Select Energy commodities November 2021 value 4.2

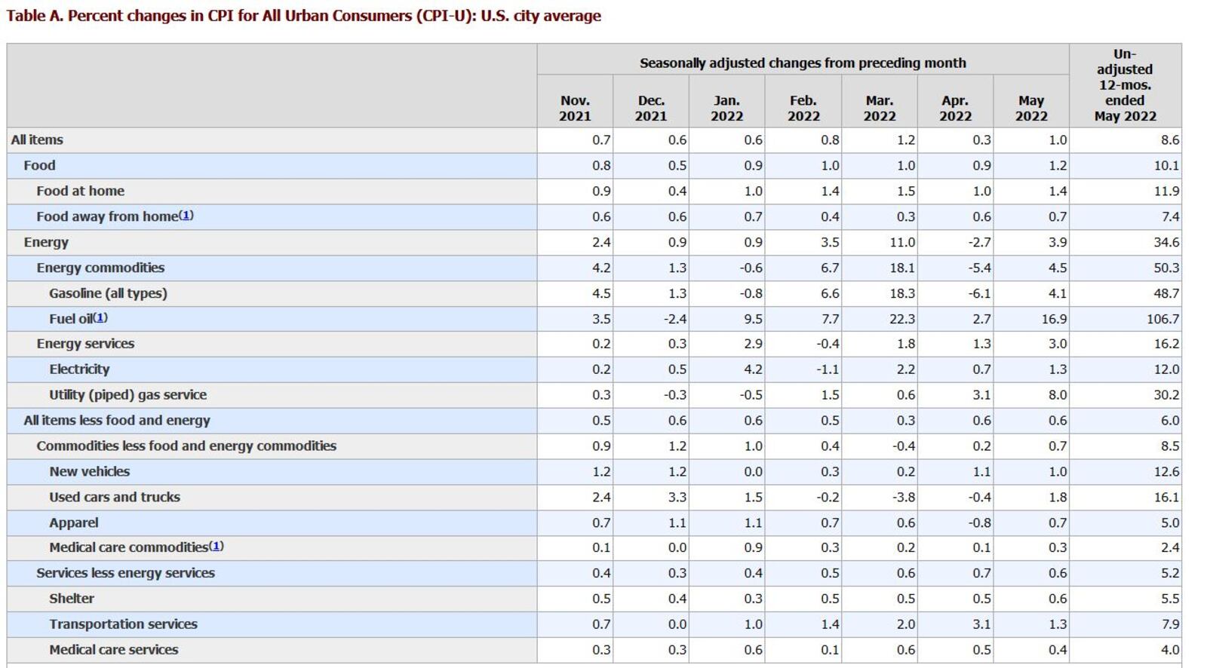(601, 268)
